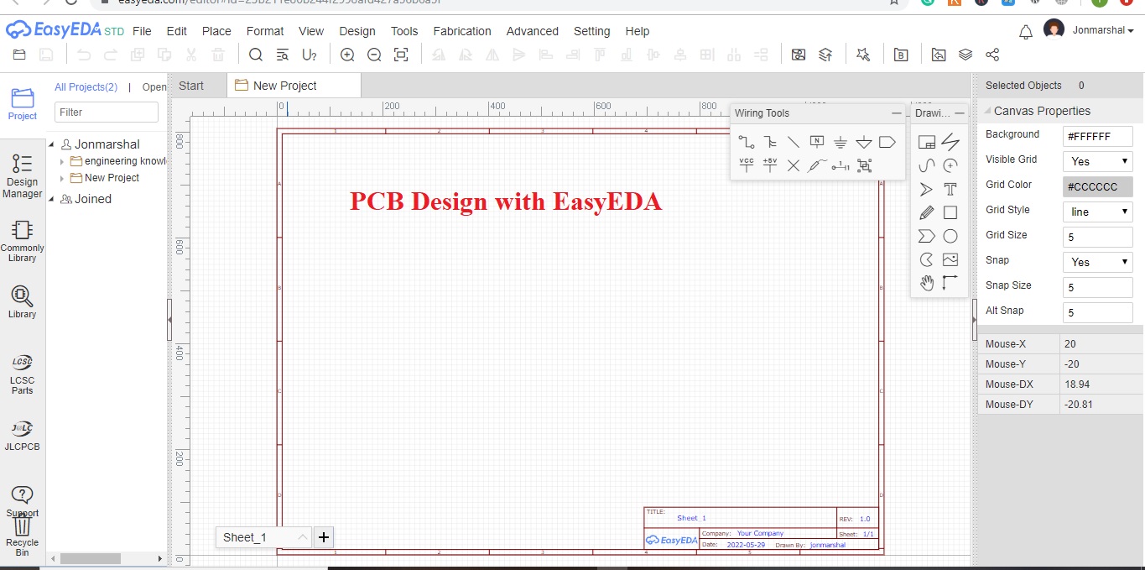Select the Rectangle drawing tool
Viewport: 1145px width, 570px height.
(x=950, y=212)
